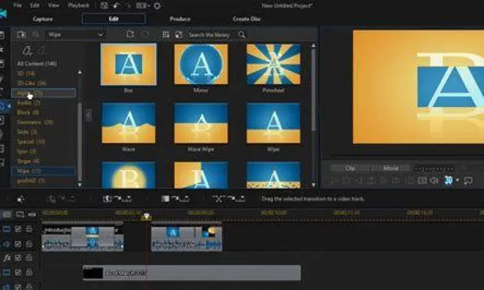484x290 pixels.
Task: Toggle the fx effect track checkbox
Action: point(18,257)
